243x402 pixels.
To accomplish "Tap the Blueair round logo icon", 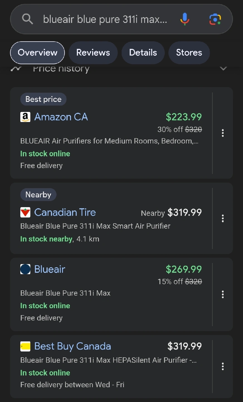I will pyautogui.click(x=25, y=269).
